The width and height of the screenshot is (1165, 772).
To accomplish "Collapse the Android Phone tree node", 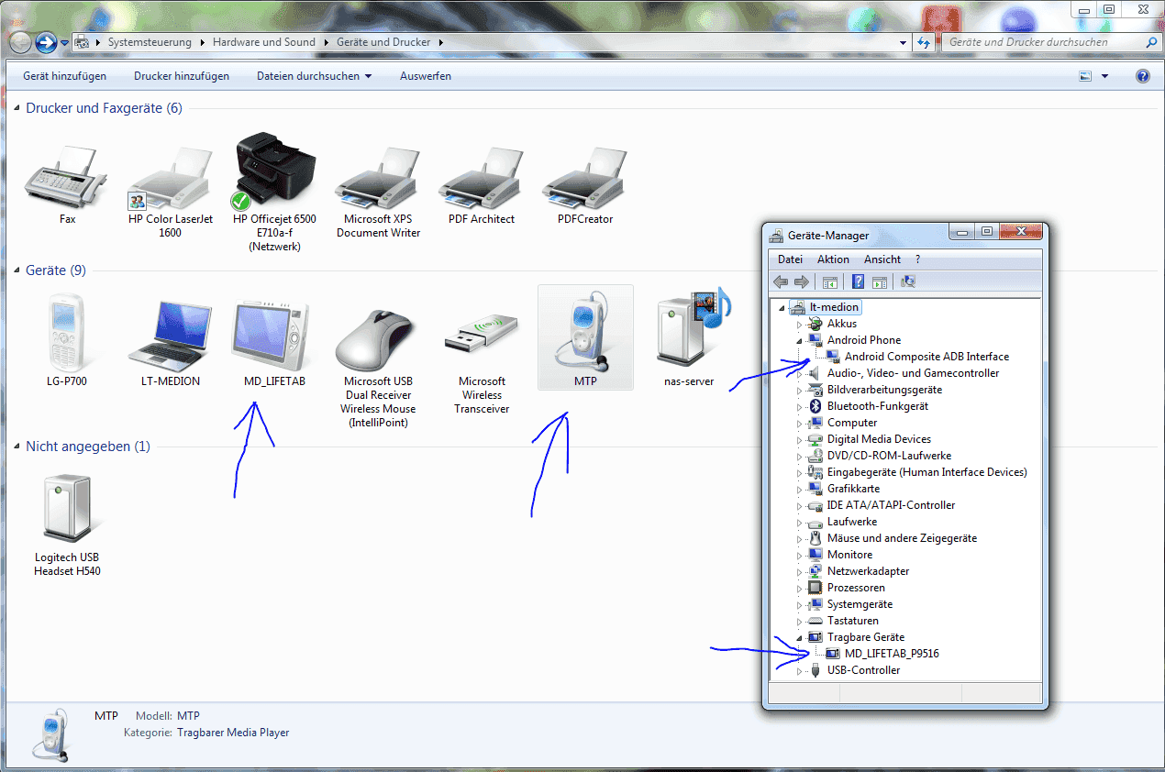I will [799, 340].
